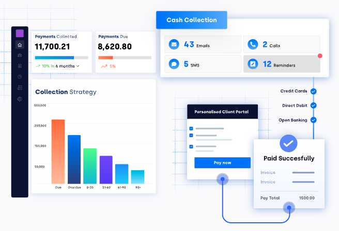Click the Calls phone icon
Screen dimensions: 339x231
(252, 44)
